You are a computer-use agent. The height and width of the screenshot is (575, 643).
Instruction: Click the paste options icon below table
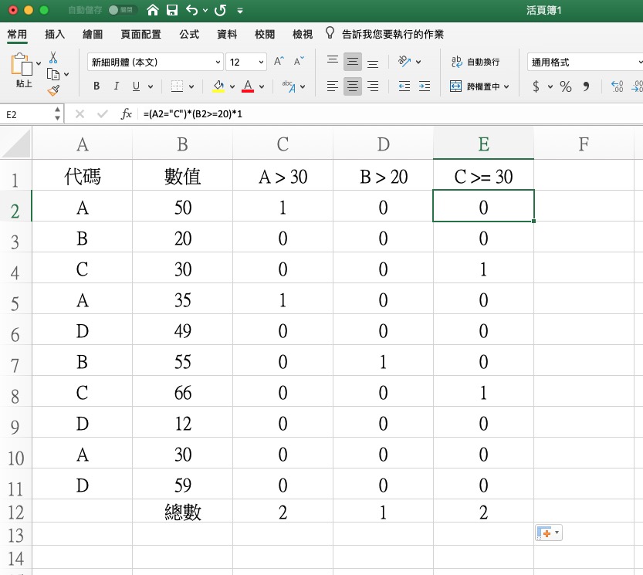coord(548,533)
